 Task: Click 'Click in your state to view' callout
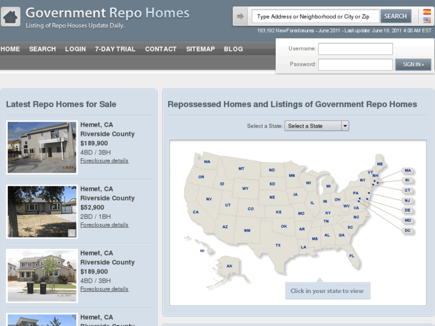pos(327,291)
